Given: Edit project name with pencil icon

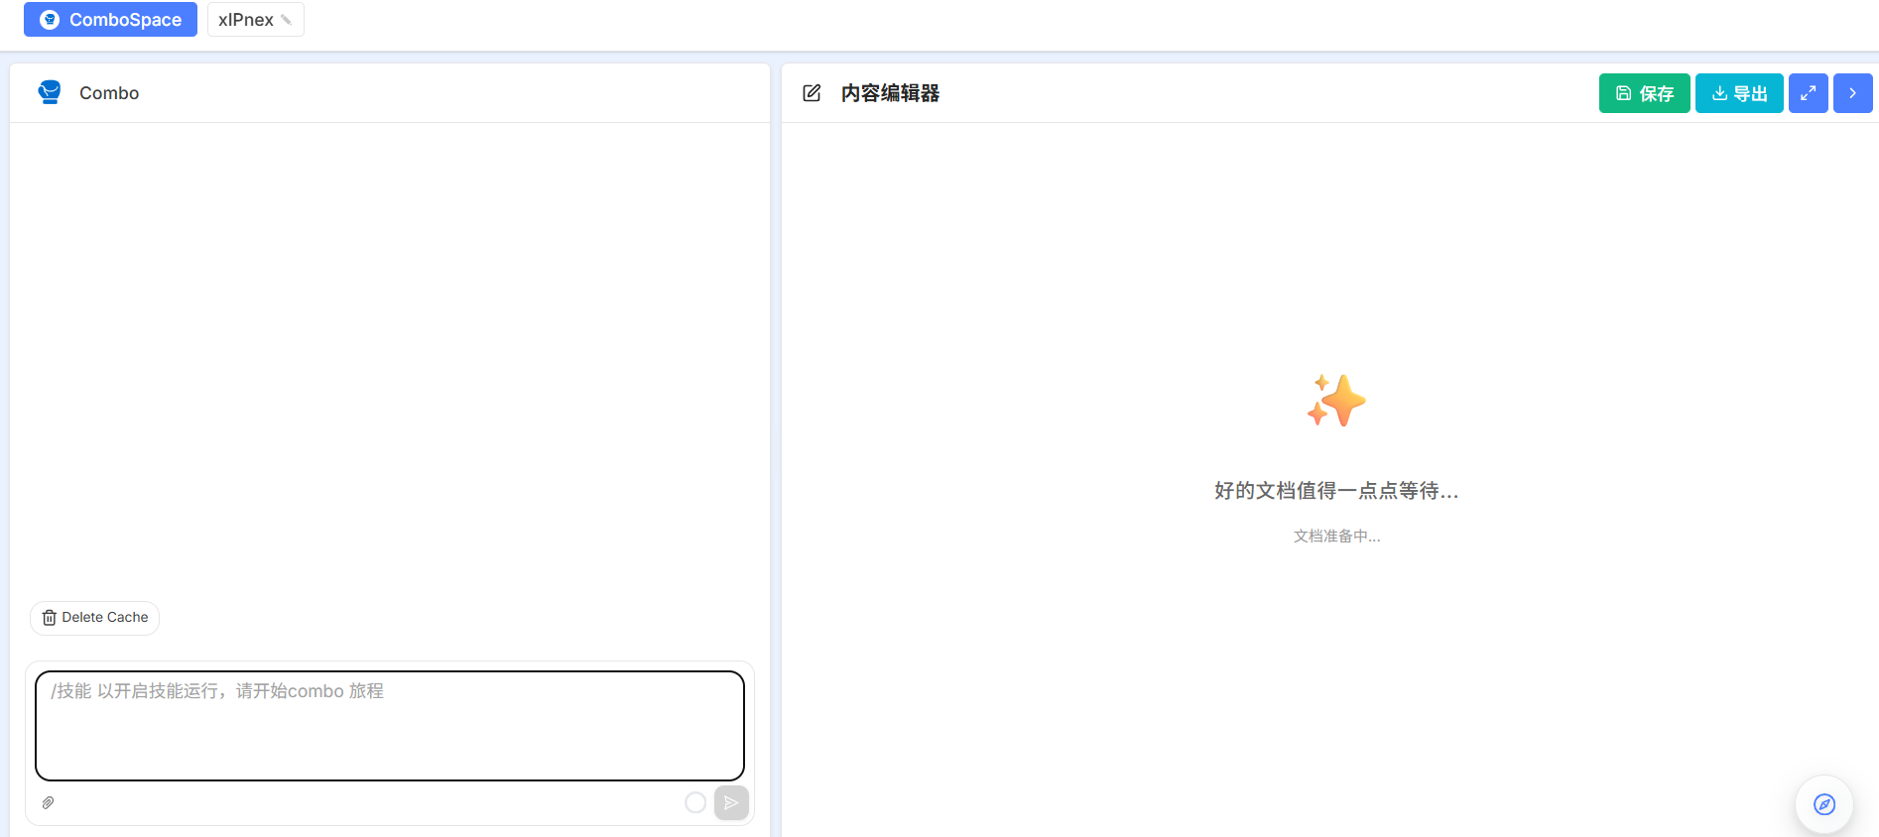Looking at the screenshot, I should click(287, 20).
